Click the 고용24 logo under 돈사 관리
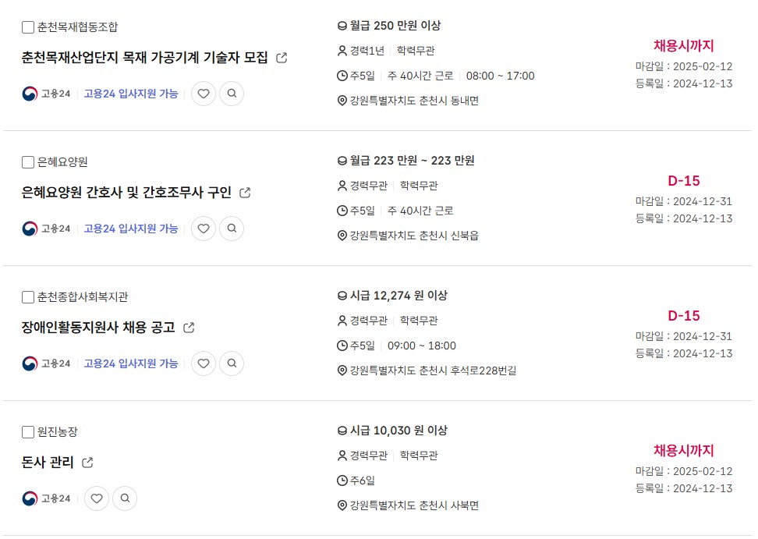Image resolution: width=758 pixels, height=539 pixels. (x=47, y=498)
